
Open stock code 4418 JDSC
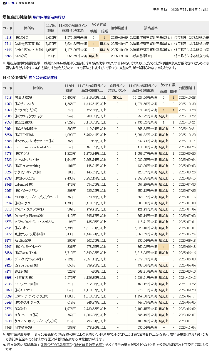8,38
